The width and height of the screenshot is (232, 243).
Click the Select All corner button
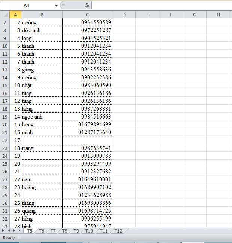pos(5,15)
